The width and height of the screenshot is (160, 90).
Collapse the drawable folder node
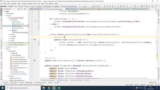(x=7, y=51)
